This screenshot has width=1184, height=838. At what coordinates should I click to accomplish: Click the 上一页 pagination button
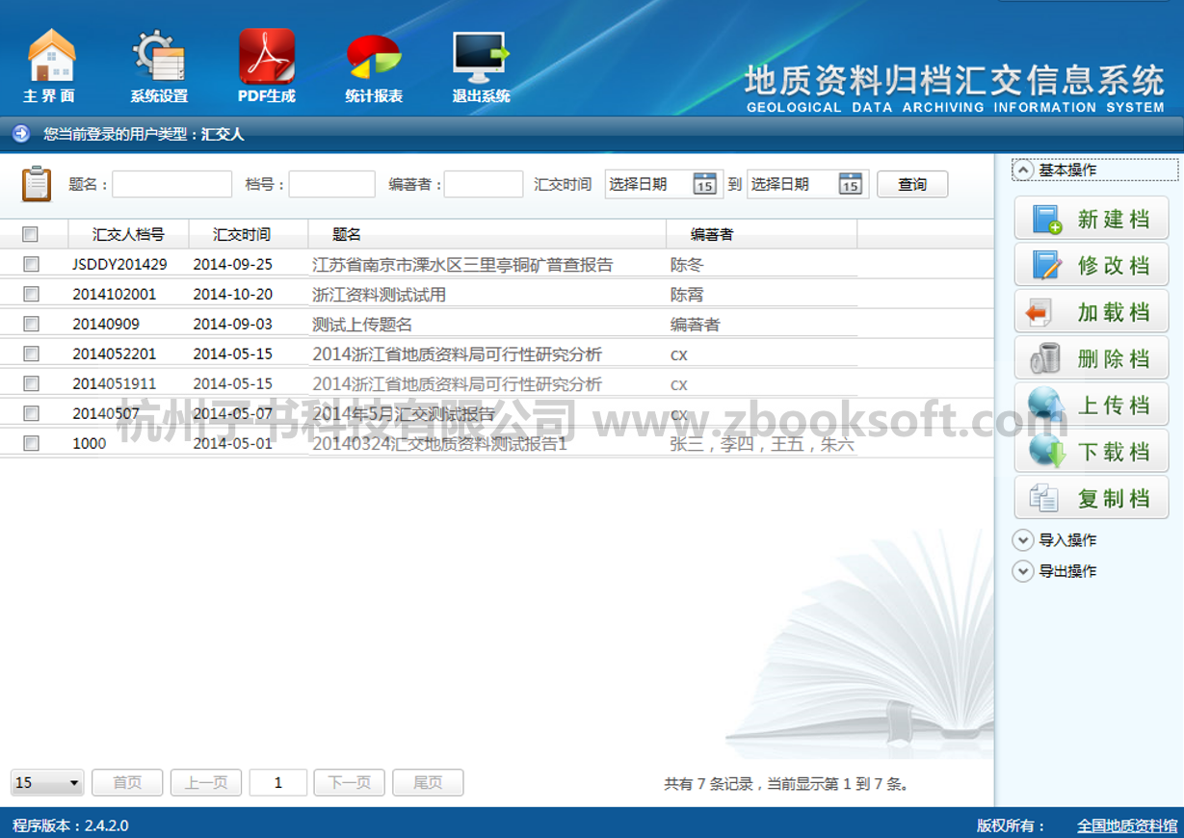point(206,783)
